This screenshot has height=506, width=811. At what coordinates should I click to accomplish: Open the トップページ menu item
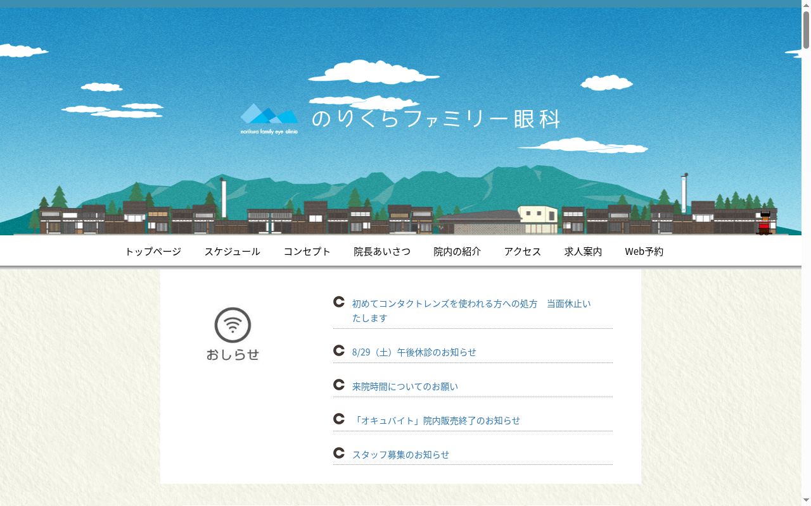tap(153, 252)
